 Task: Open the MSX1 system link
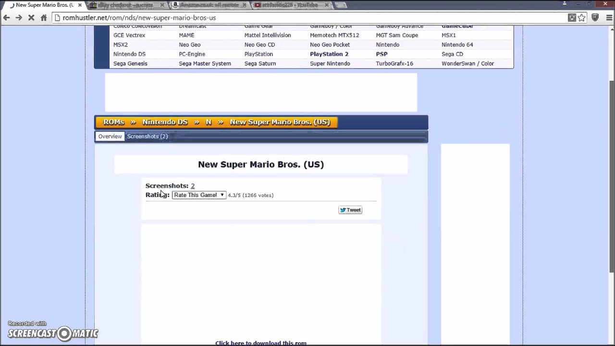pos(449,36)
